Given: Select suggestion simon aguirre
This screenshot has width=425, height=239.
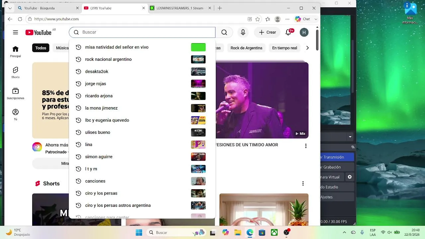Looking at the screenshot, I should 142,157.
